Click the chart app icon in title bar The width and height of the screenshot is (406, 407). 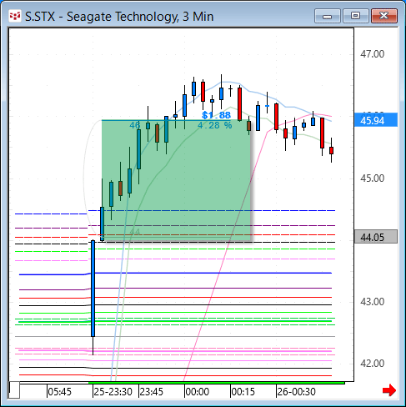pyautogui.click(x=14, y=16)
